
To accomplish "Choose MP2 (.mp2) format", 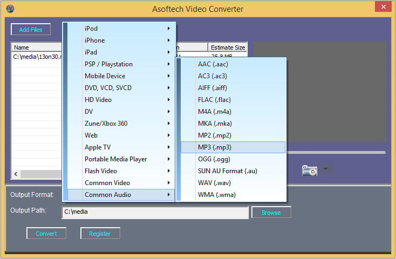I will (233, 135).
